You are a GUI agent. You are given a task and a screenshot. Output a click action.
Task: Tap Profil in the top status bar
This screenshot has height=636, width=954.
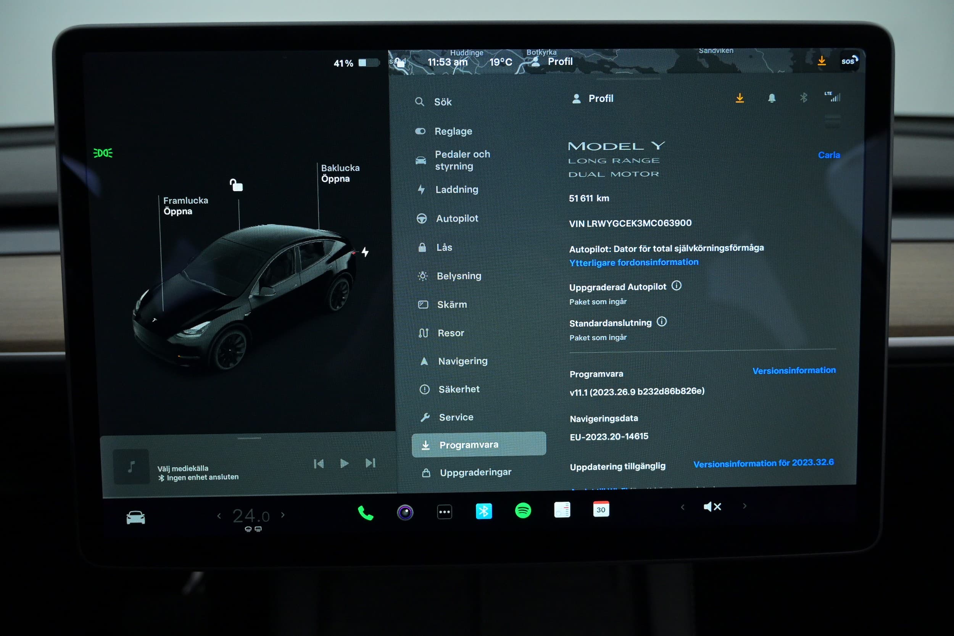tap(552, 61)
